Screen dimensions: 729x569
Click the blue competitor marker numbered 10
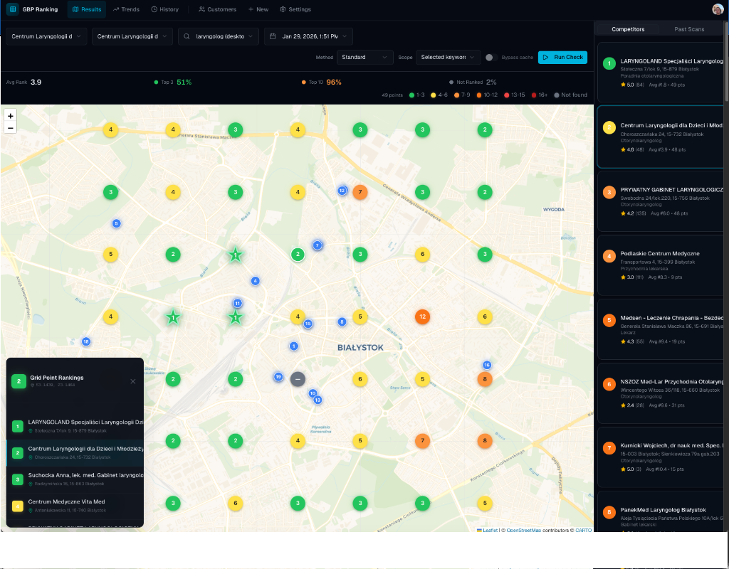(x=313, y=393)
